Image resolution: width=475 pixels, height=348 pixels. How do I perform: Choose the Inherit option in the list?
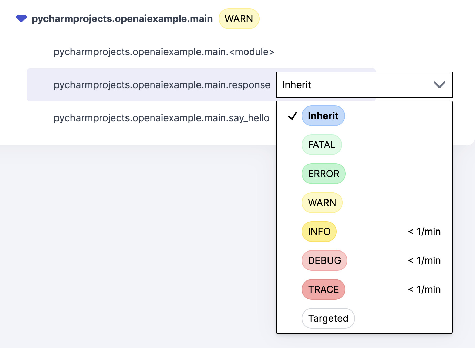tap(323, 116)
